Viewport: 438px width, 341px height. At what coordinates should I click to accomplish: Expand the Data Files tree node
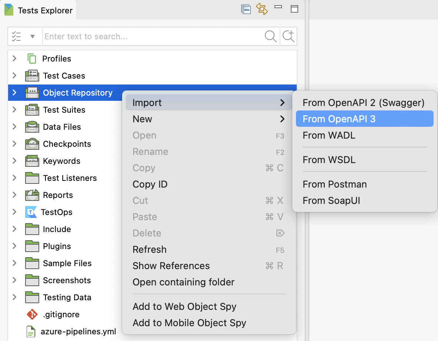pyautogui.click(x=14, y=127)
